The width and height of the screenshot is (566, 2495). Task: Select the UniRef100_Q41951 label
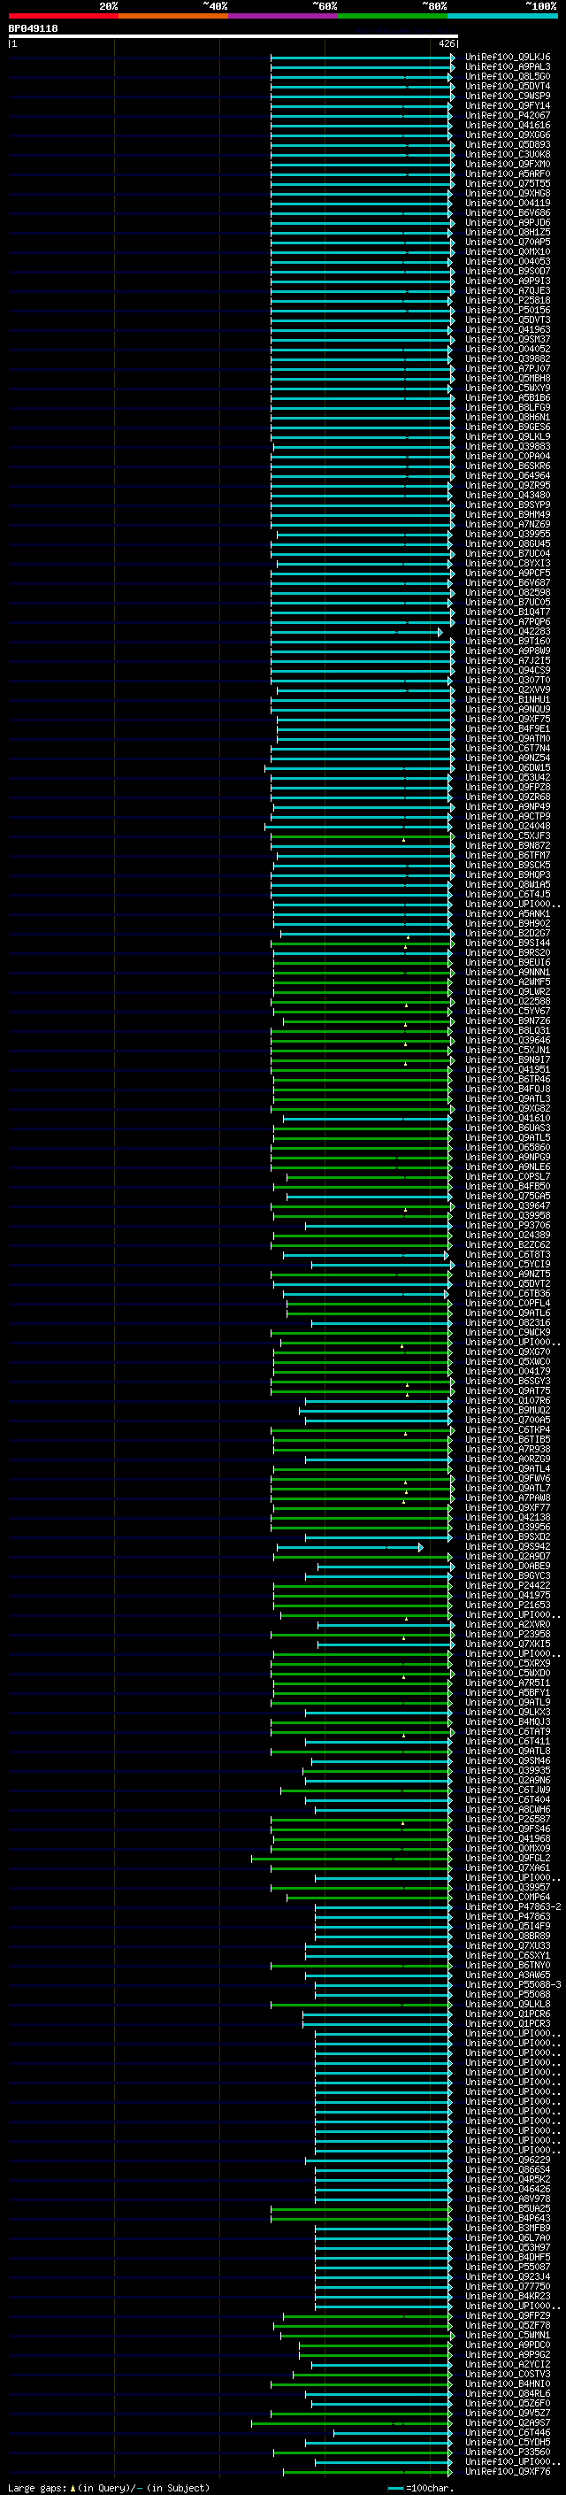pyautogui.click(x=508, y=1069)
